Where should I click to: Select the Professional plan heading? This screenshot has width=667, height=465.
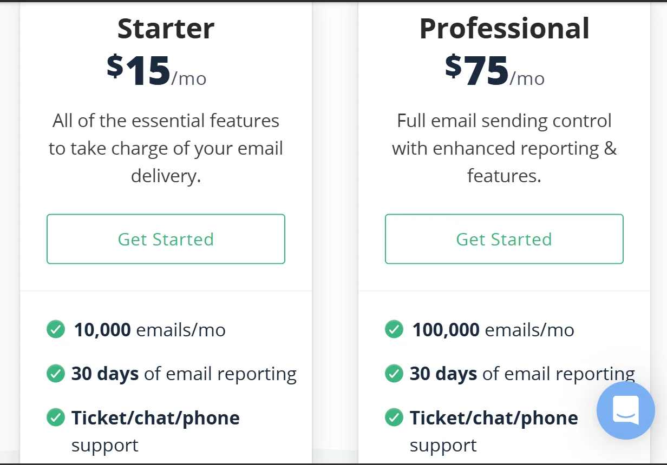coord(504,29)
